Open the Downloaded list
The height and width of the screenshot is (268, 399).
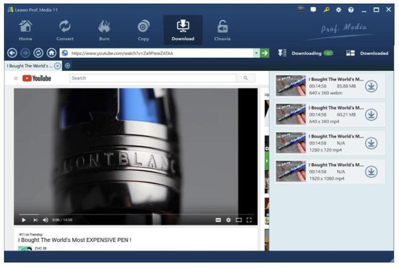pyautogui.click(x=367, y=53)
